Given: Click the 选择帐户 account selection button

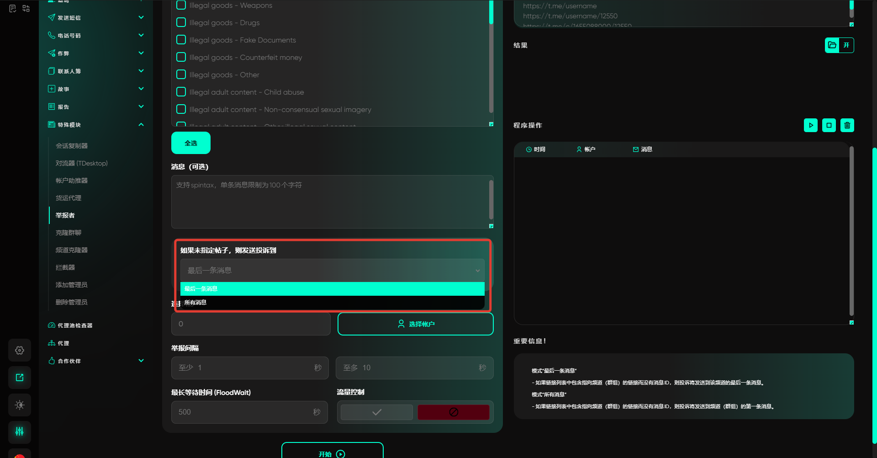Looking at the screenshot, I should (415, 324).
